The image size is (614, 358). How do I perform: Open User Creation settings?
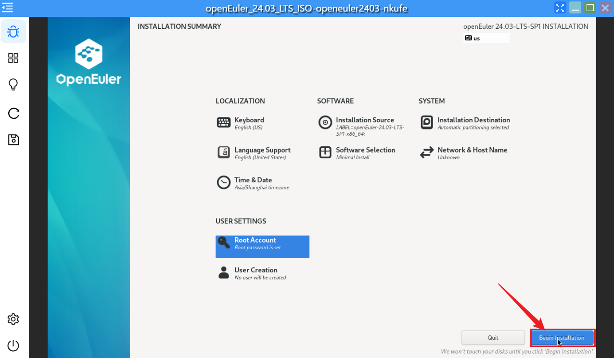click(x=262, y=273)
